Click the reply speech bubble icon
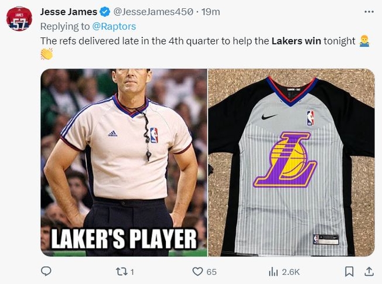The width and height of the screenshot is (382, 284). pos(46,271)
